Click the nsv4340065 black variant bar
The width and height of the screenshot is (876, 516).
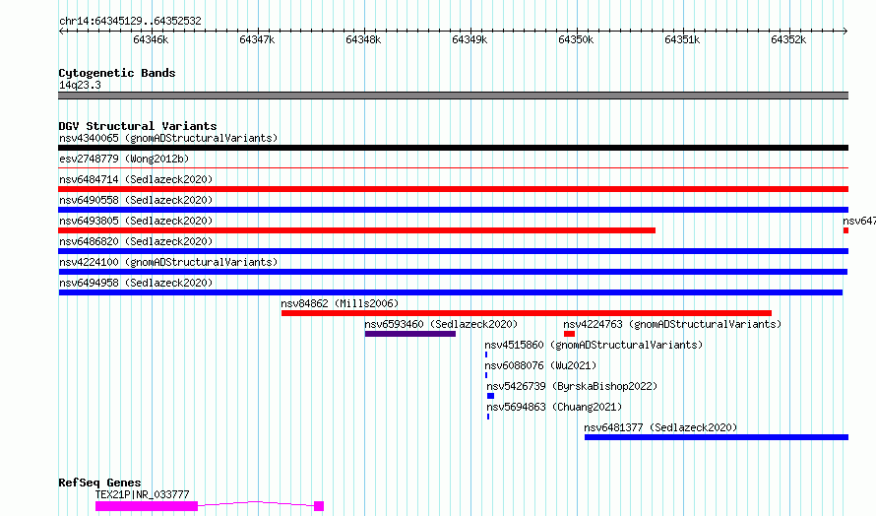[x=453, y=148]
